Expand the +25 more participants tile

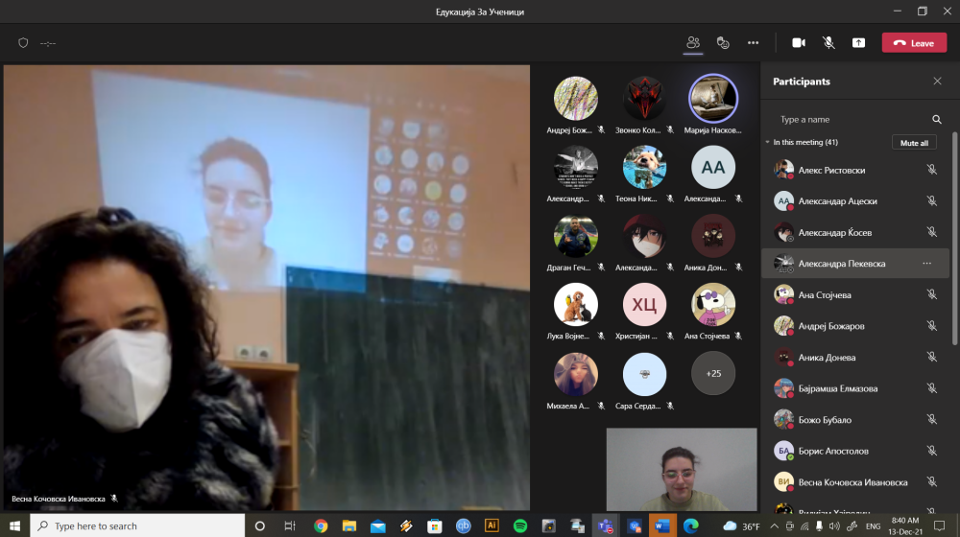[713, 373]
